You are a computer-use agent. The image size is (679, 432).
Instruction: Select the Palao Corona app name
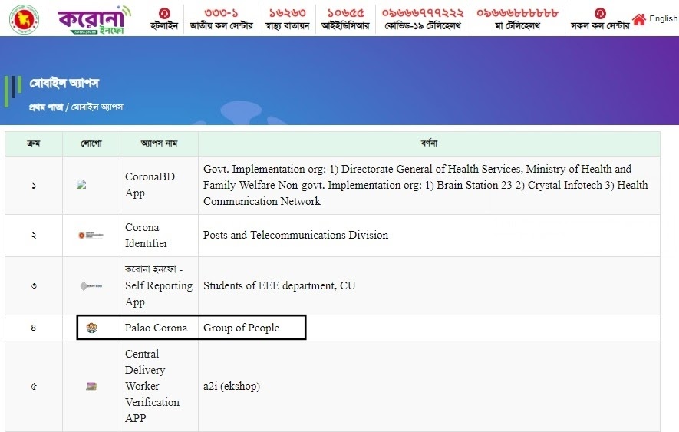pos(156,328)
